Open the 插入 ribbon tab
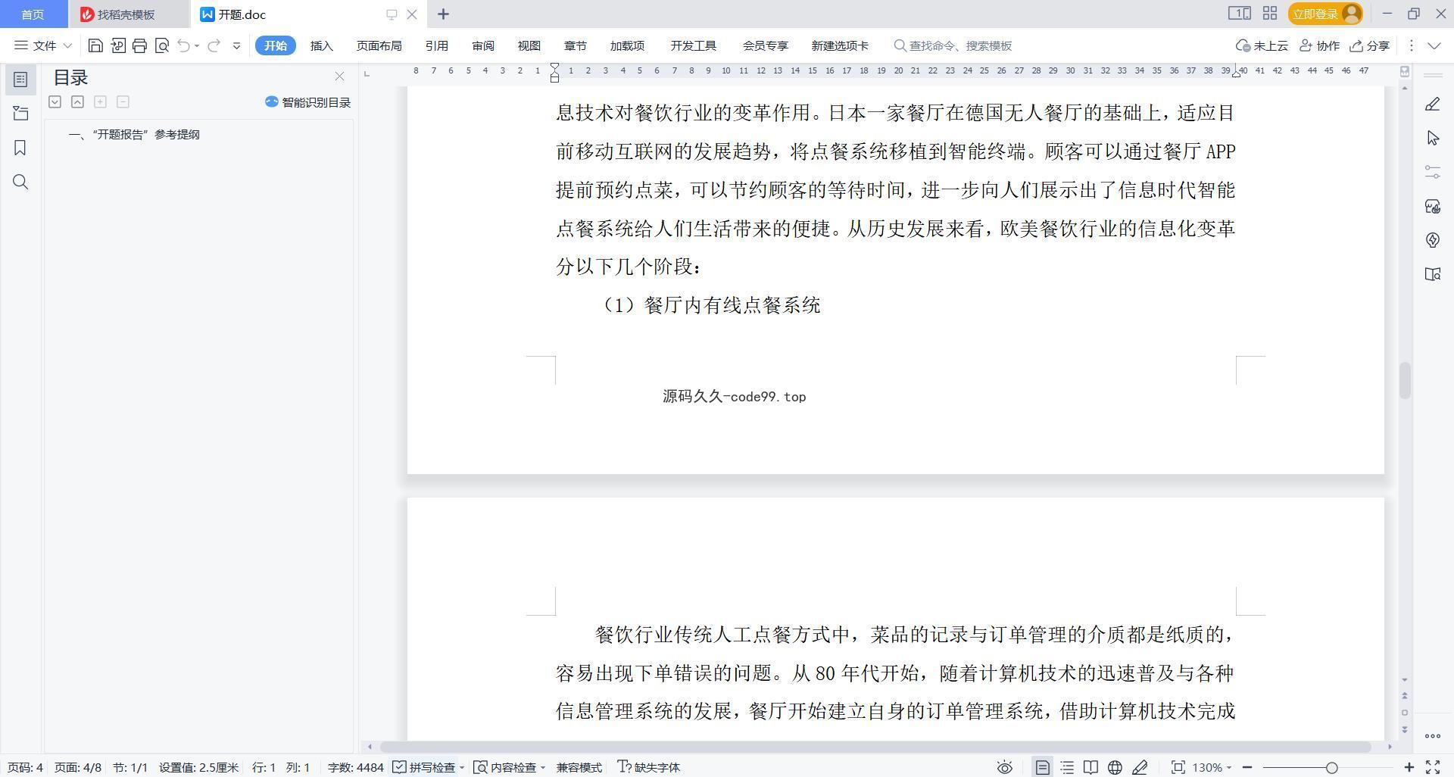Image resolution: width=1454 pixels, height=777 pixels. point(322,45)
